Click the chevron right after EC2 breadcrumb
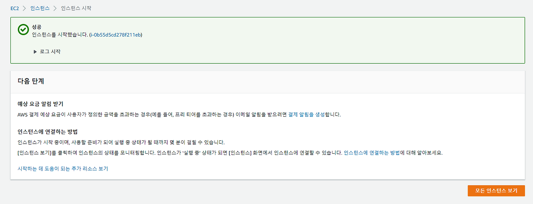Image resolution: width=533 pixels, height=204 pixels. pyautogui.click(x=25, y=8)
